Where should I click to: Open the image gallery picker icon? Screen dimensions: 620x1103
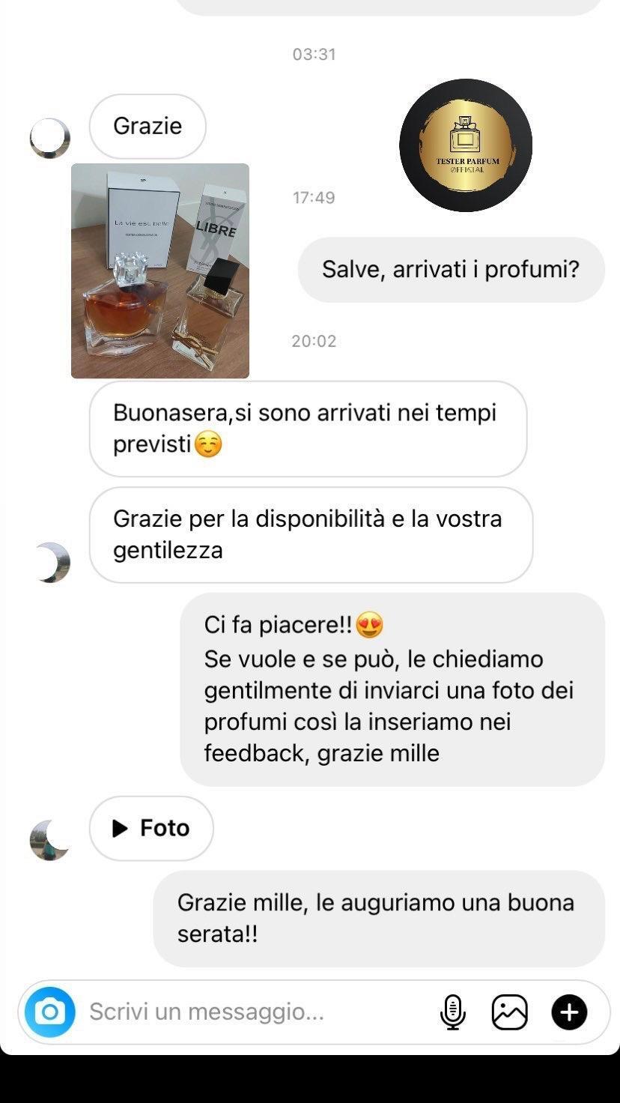(509, 1012)
